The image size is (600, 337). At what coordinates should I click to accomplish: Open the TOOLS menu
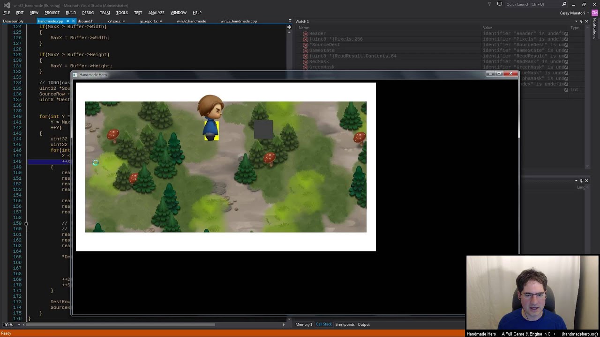pyautogui.click(x=122, y=13)
